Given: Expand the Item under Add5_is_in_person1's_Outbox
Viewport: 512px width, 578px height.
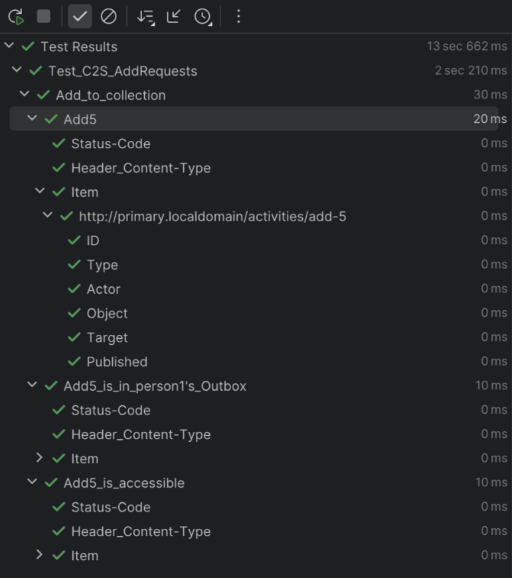Looking at the screenshot, I should point(39,458).
